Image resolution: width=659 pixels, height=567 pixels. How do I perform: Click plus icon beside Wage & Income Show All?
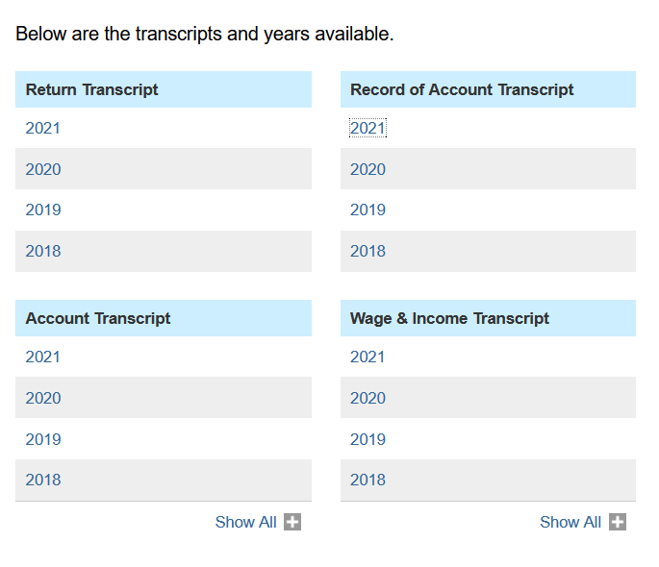click(x=618, y=522)
